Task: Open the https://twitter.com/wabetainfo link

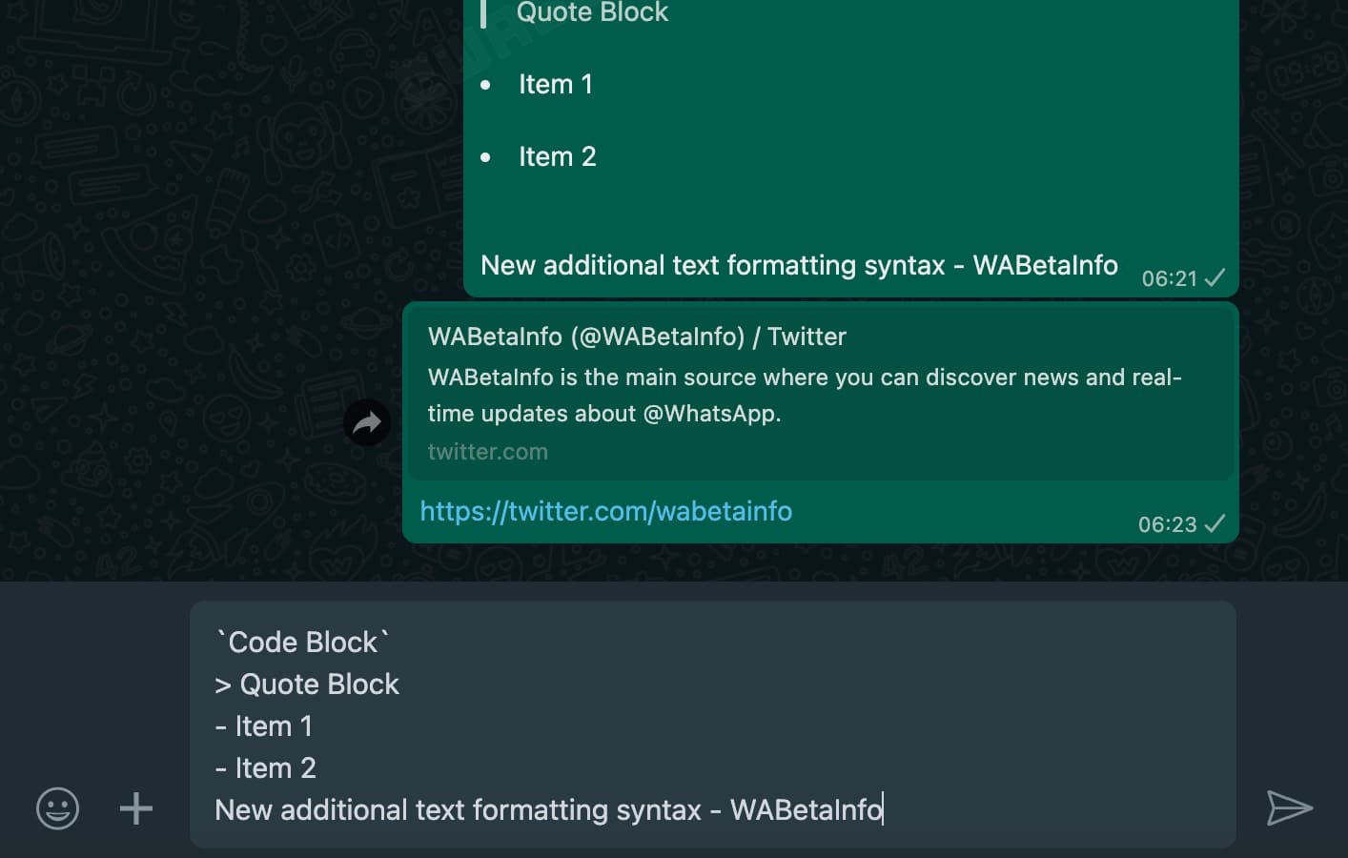Action: (605, 511)
